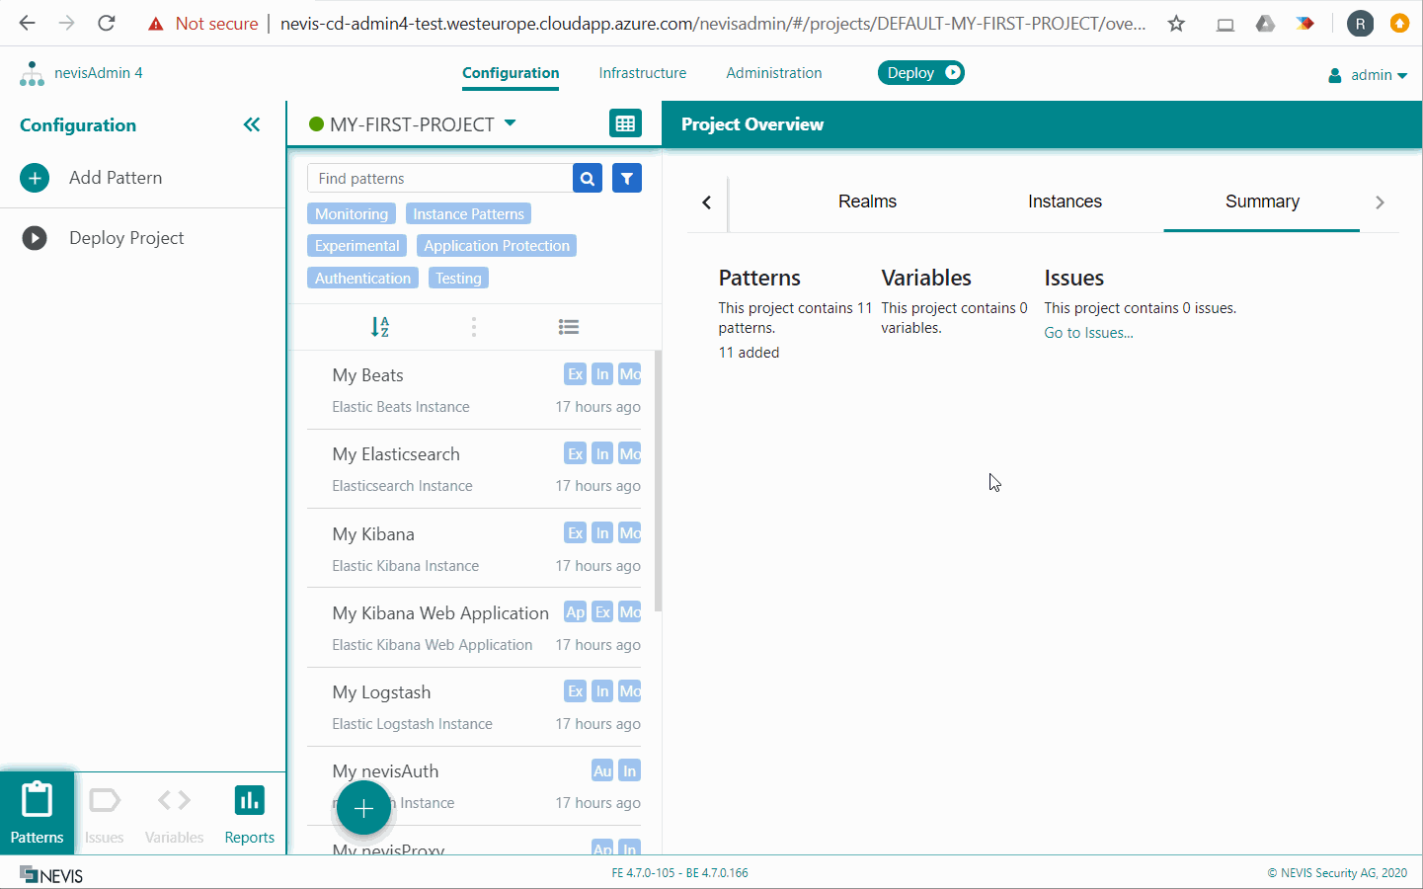
Task: Open the Reports chart panel
Action: (x=249, y=813)
